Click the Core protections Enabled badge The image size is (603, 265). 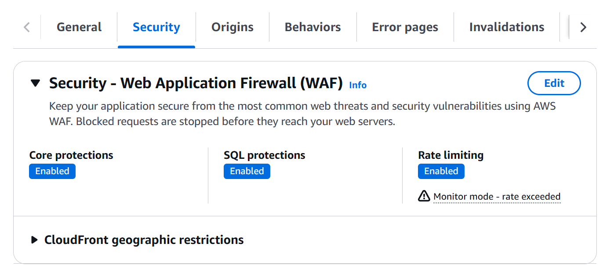pyautogui.click(x=52, y=171)
